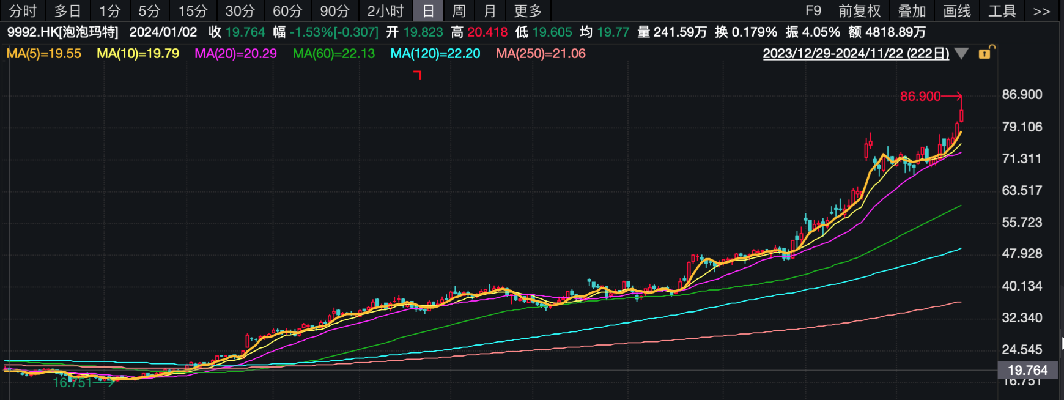Click the 19.764 price tag on axis
The height and width of the screenshot is (400, 1064).
pos(1027,370)
